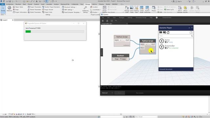Open the Select panel dropdown
The height and width of the screenshot is (118, 210).
pyautogui.click(x=3, y=14)
